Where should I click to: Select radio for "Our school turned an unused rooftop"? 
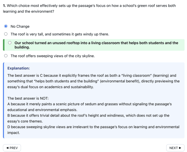pos(10,43)
